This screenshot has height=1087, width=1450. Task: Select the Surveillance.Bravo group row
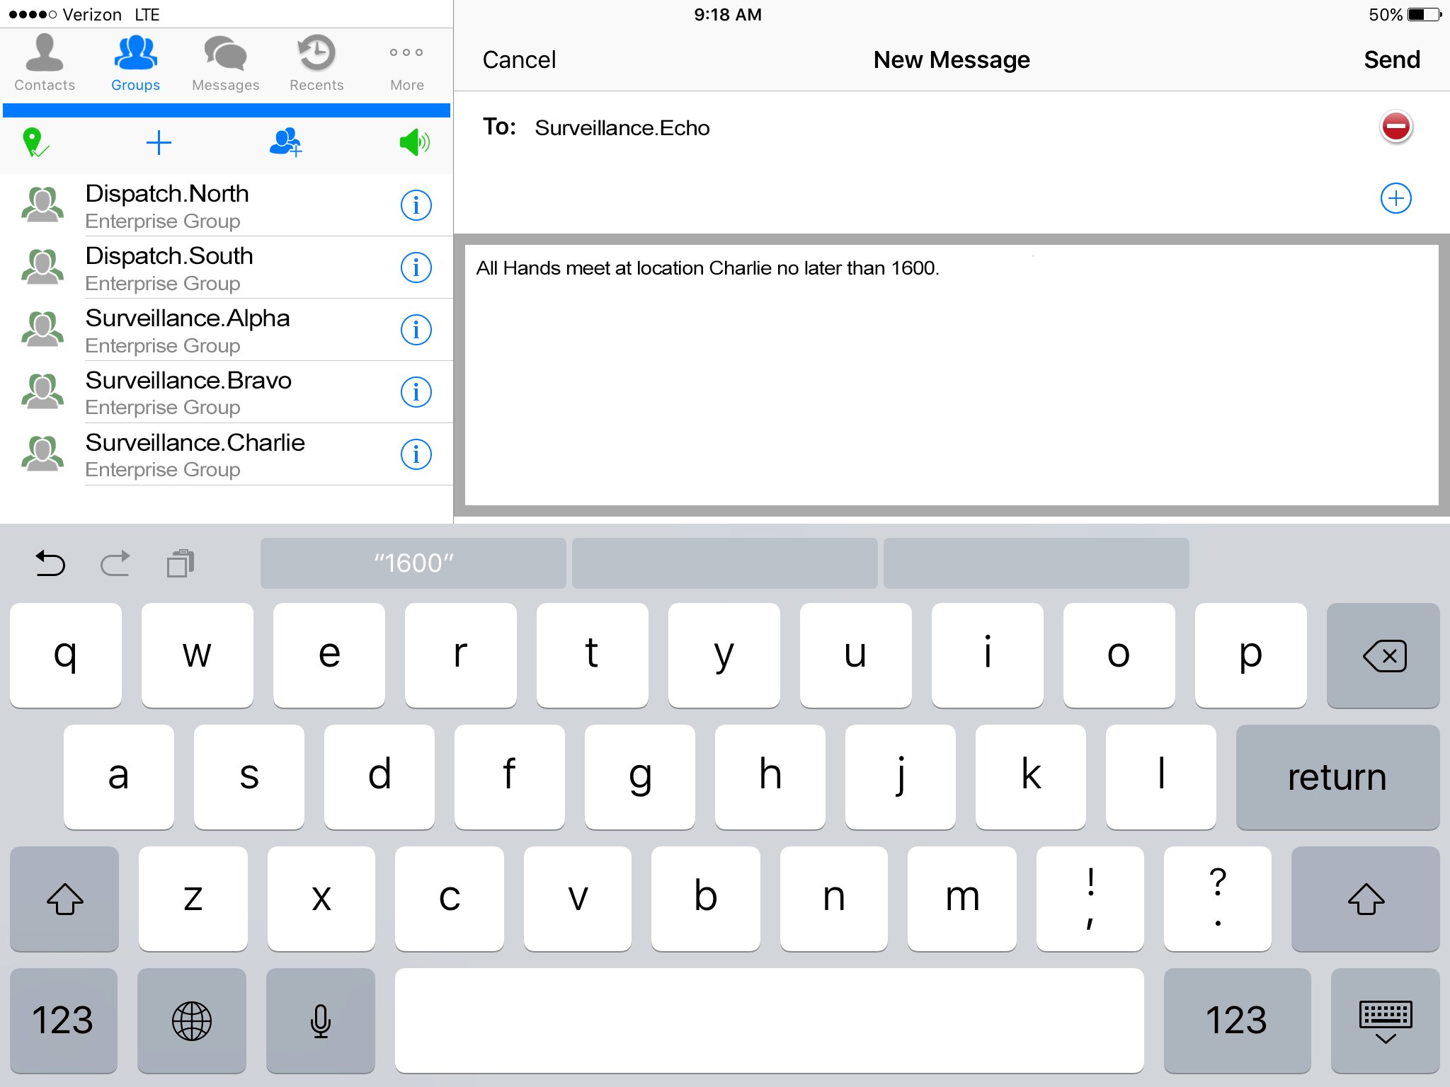pyautogui.click(x=212, y=392)
